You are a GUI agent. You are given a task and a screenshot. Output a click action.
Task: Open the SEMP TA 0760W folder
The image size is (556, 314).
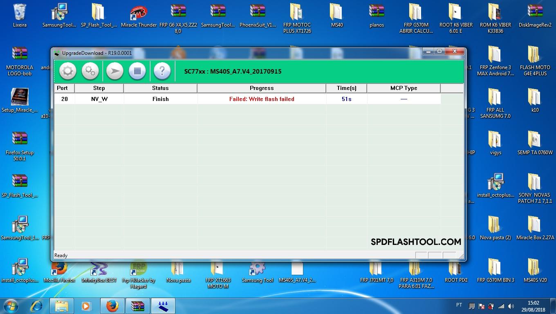point(535,144)
